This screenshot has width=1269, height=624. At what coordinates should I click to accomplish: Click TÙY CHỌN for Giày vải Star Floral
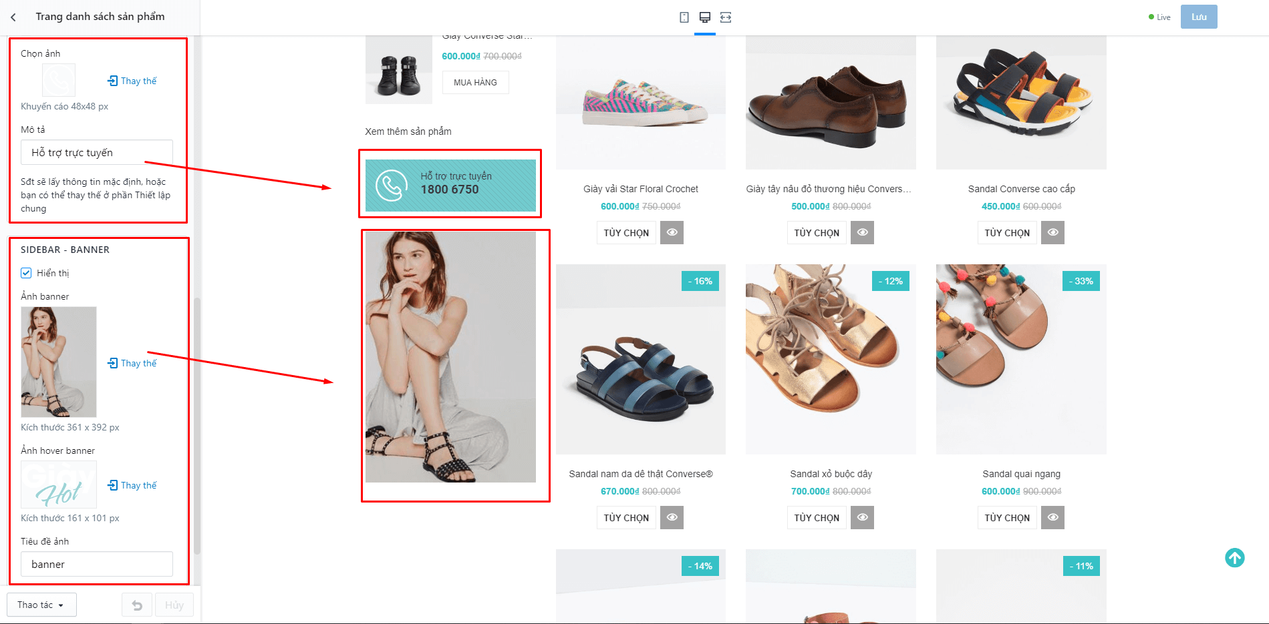pos(626,232)
